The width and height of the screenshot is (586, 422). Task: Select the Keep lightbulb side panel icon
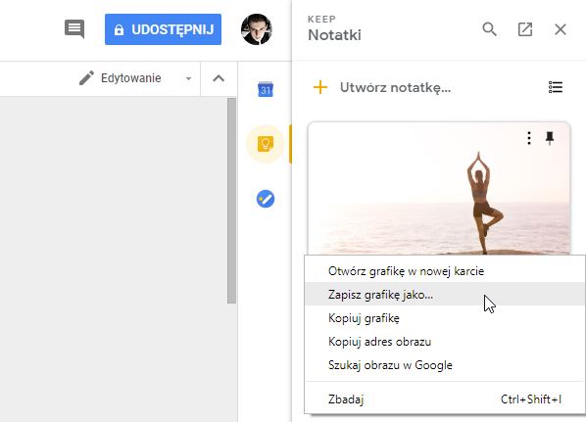click(266, 144)
